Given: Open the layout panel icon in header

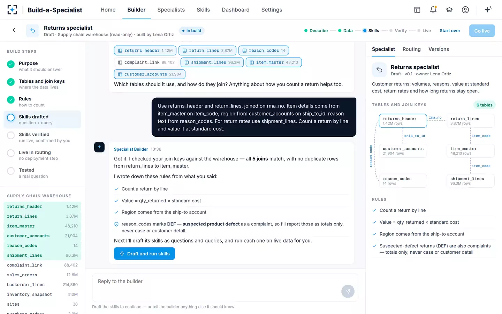Looking at the screenshot, I should click(x=417, y=10).
